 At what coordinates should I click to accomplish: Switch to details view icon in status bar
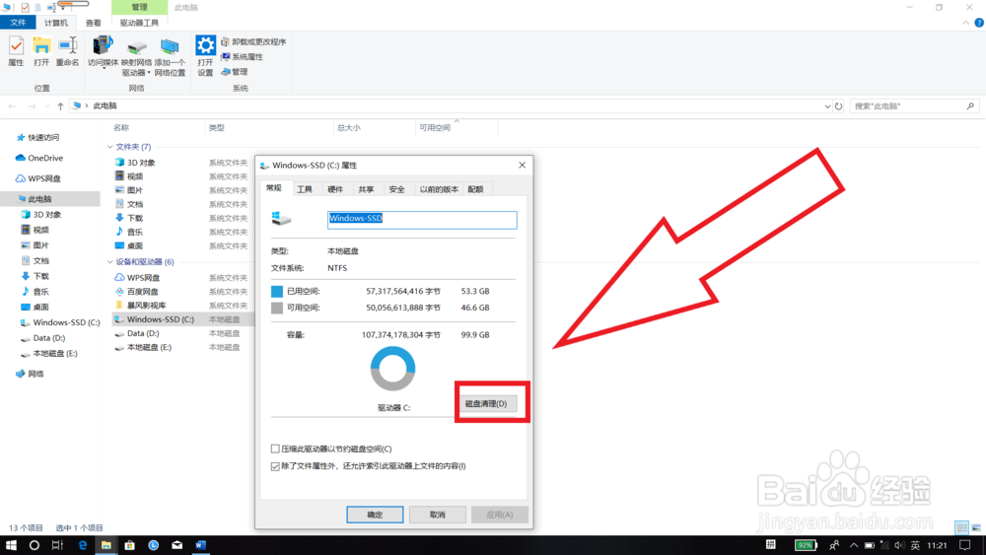(x=961, y=528)
